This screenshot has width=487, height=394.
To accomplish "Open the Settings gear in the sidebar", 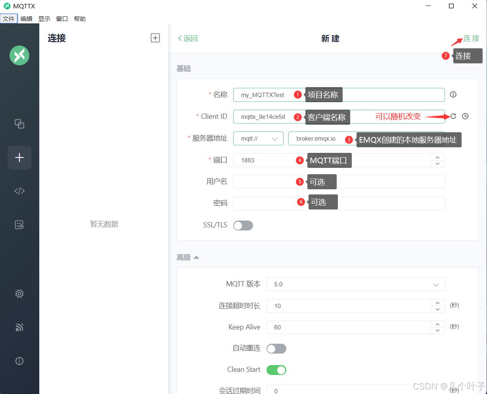I will tap(19, 293).
